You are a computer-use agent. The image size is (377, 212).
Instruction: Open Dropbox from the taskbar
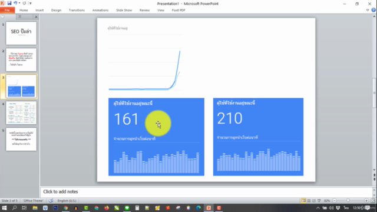tap(45, 208)
